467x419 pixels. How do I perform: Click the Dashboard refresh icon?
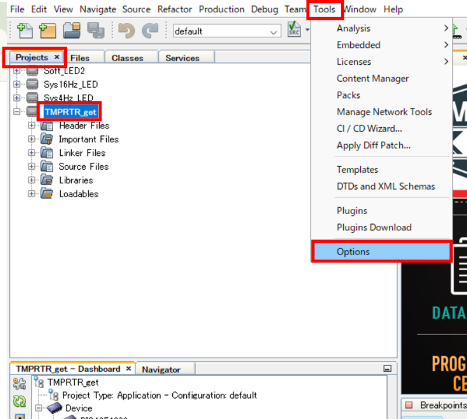[19, 401]
